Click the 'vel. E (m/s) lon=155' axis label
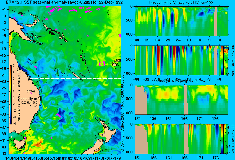This screenshot has height=160, width=235. tap(233, 60)
